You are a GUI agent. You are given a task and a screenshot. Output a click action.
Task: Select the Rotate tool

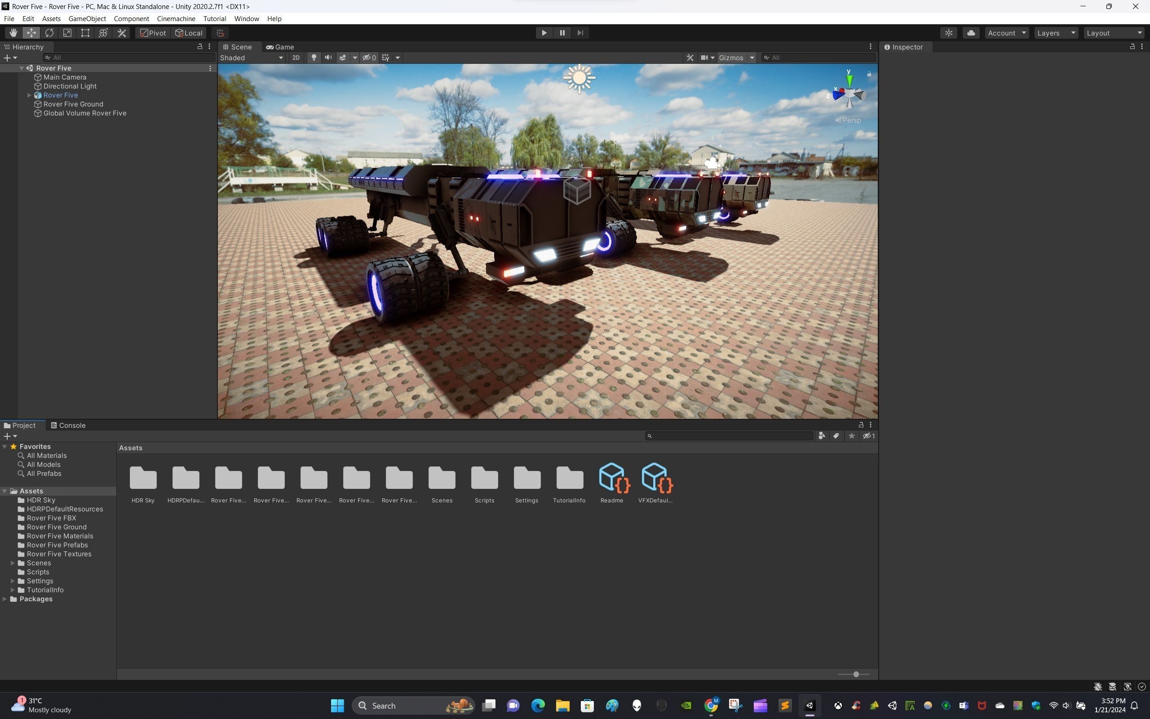tap(49, 33)
